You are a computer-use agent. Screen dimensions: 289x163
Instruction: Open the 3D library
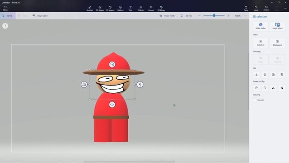(x=161, y=8)
